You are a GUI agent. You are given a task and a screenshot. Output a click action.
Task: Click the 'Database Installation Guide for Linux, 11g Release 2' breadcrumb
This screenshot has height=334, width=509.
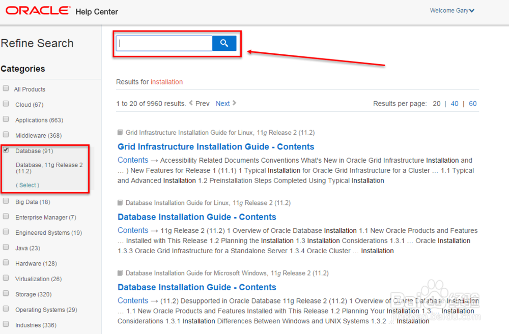click(208, 203)
